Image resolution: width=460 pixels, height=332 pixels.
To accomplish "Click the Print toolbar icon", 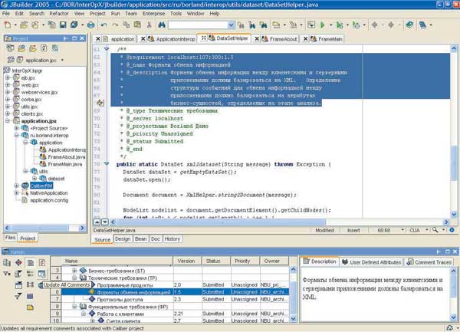I will (91, 25).
